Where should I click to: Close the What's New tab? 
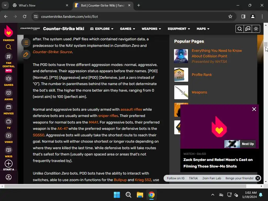(x=67, y=5)
